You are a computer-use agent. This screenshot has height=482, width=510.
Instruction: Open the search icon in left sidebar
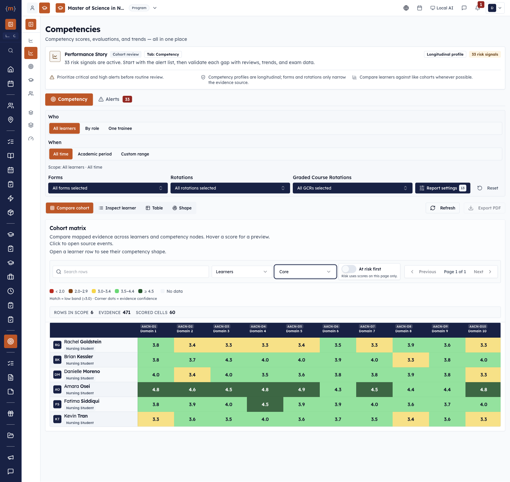click(11, 51)
